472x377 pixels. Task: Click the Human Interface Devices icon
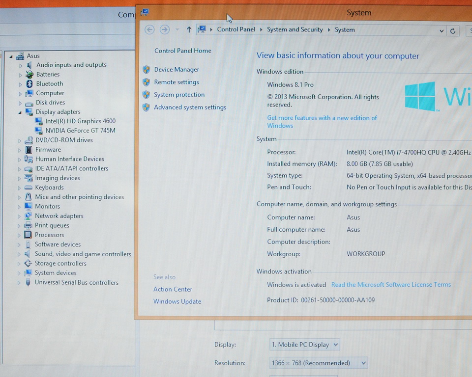[x=29, y=159]
